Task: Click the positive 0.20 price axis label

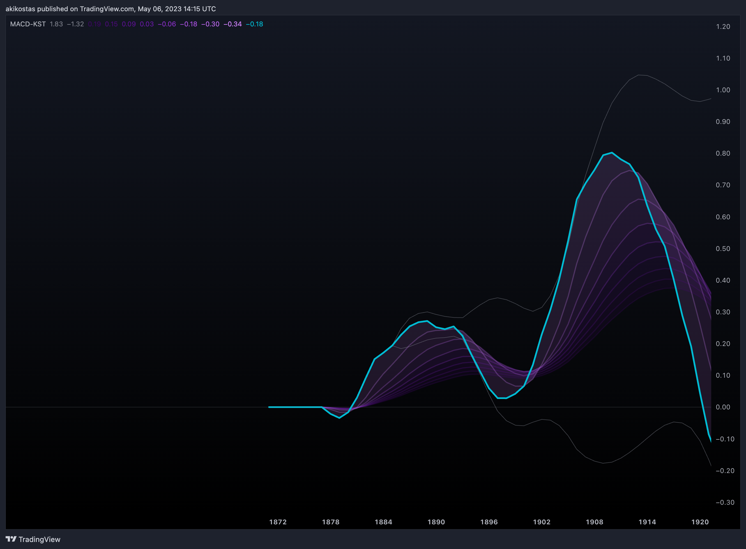Action: coord(723,344)
